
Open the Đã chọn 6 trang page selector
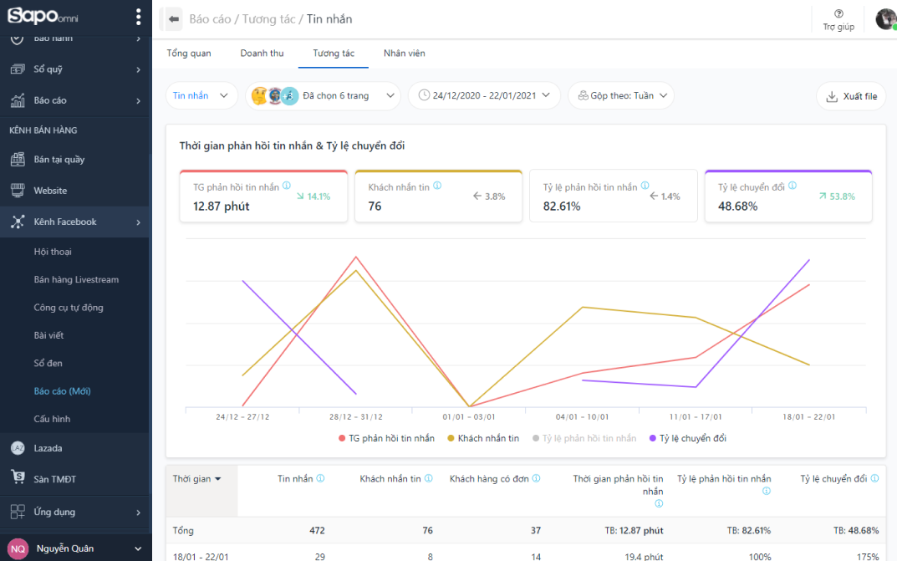[x=323, y=96]
